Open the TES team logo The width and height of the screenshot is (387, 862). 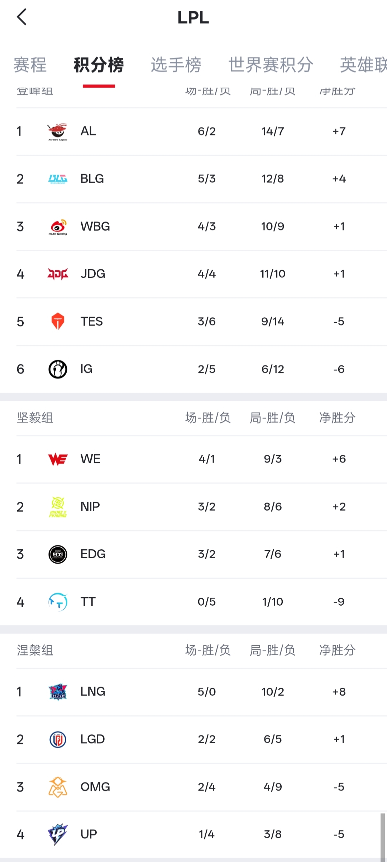58,322
